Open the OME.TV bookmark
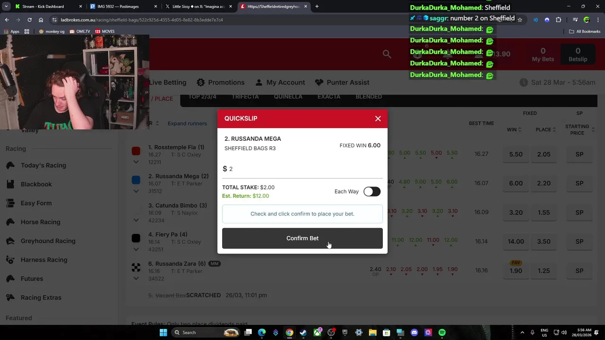 [x=80, y=31]
